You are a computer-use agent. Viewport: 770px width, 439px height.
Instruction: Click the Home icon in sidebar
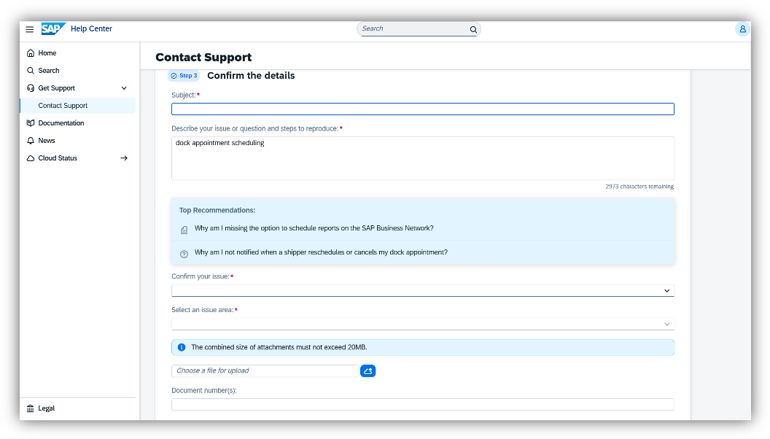point(31,53)
